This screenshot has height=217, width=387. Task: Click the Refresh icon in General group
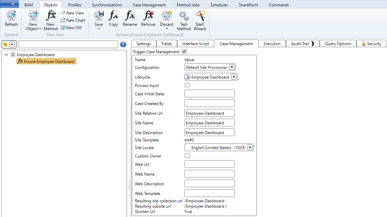[x=11, y=16]
